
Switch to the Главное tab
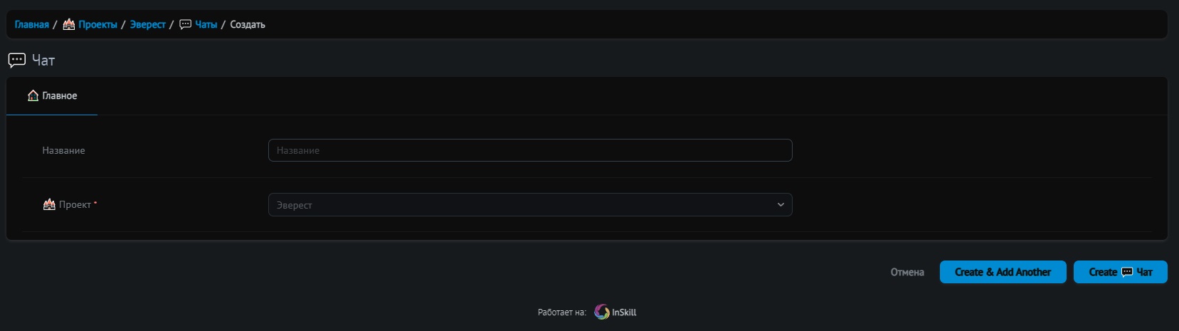[52, 96]
